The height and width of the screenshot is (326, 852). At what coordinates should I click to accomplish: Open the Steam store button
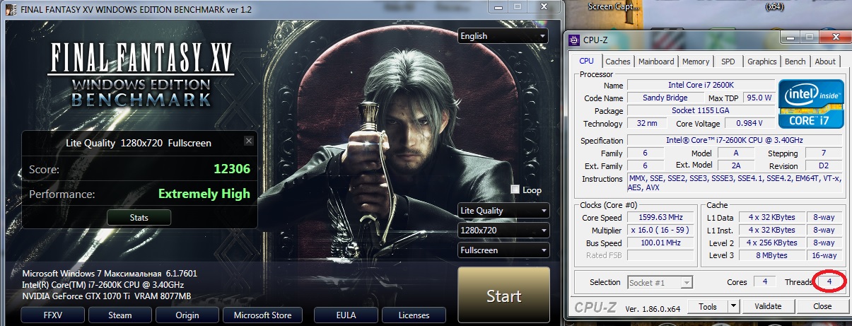pos(120,315)
